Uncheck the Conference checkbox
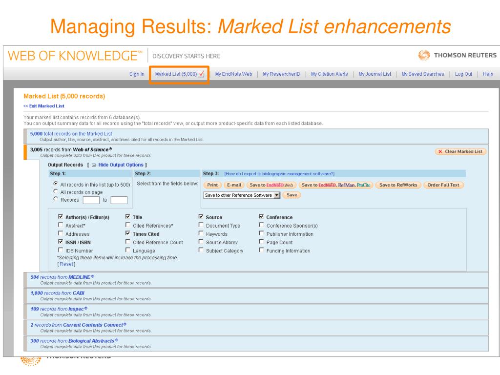The height and width of the screenshot is (375, 500). coord(262,216)
